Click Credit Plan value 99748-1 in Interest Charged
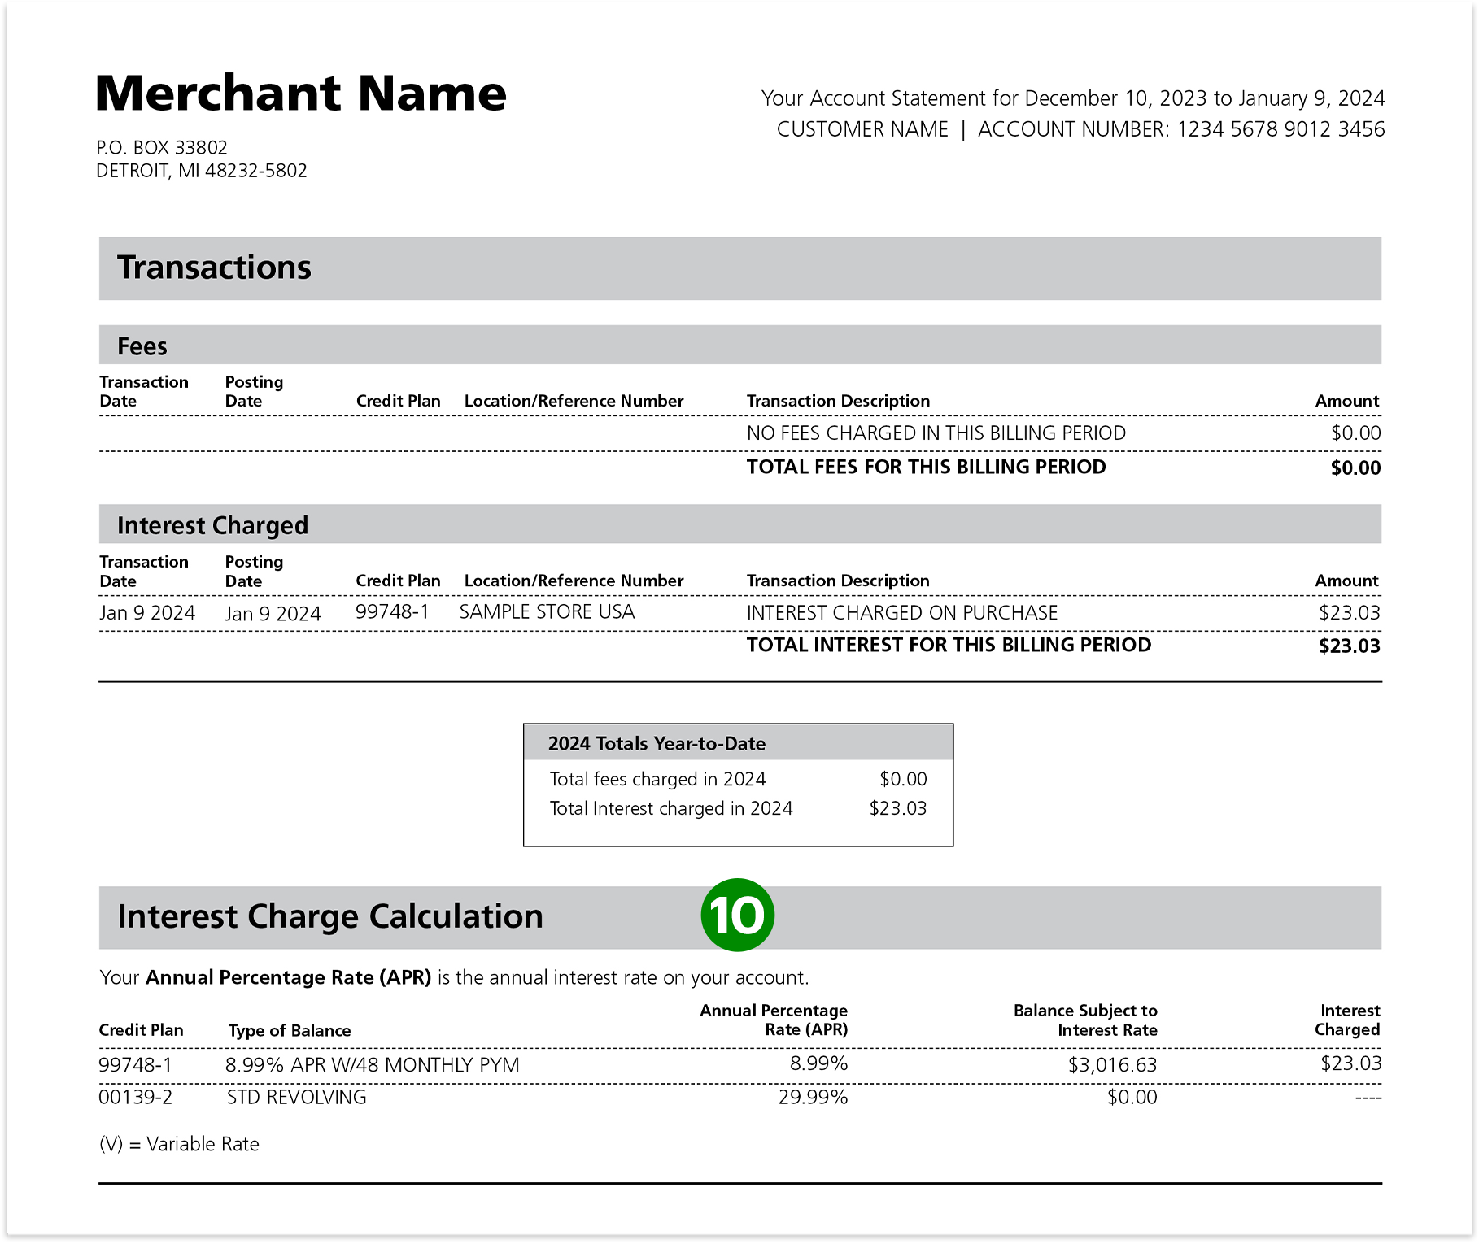The height and width of the screenshot is (1244, 1479). point(392,612)
